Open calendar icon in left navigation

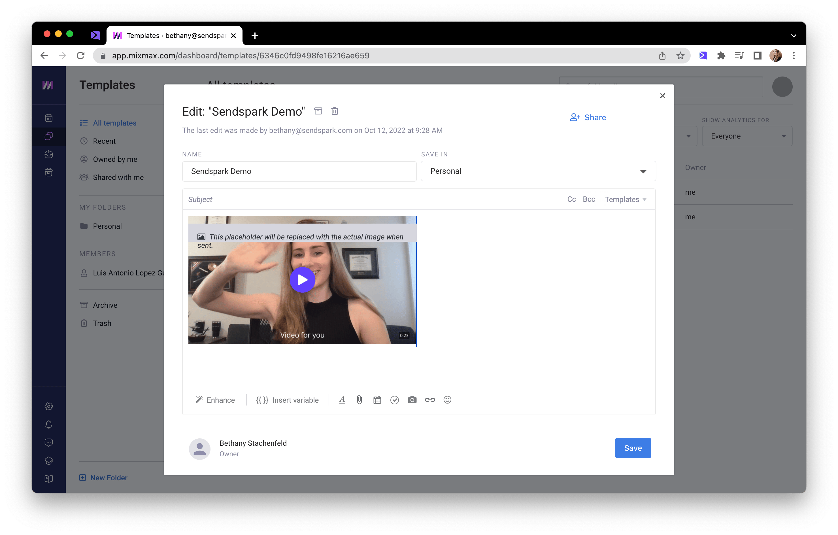pos(49,118)
